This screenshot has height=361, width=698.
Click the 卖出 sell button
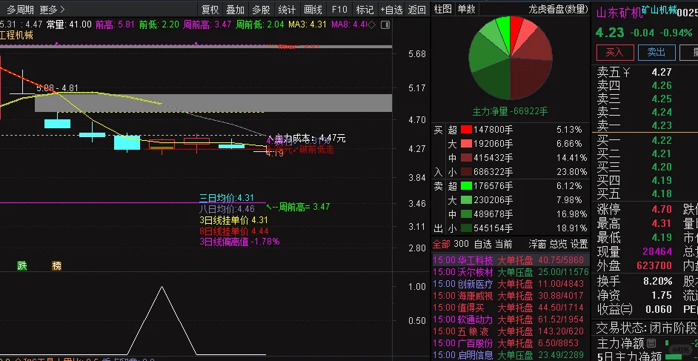657,53
